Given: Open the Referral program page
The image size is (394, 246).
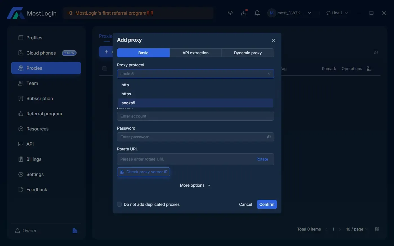Looking at the screenshot, I should [44, 113].
